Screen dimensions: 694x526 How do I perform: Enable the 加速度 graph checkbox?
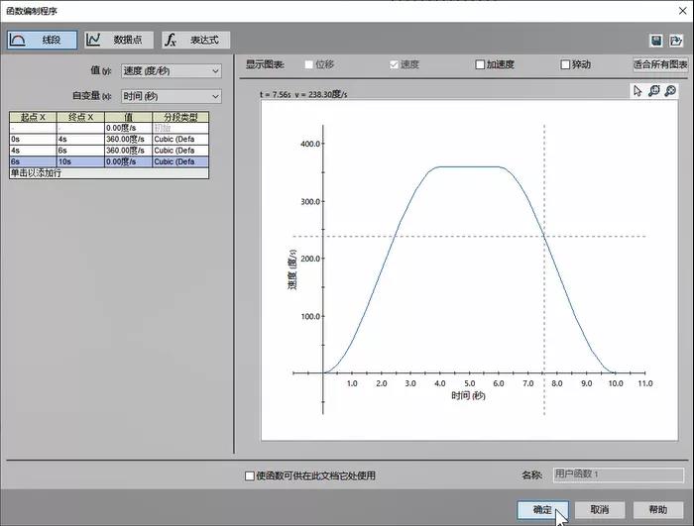pyautogui.click(x=480, y=64)
